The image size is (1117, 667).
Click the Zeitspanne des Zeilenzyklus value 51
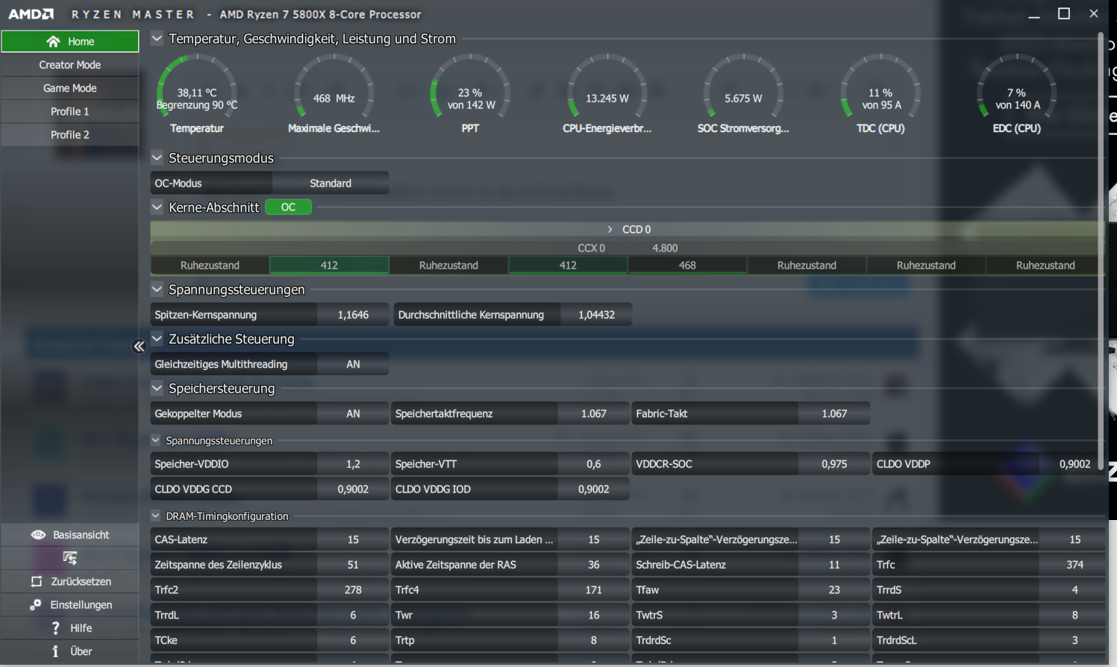coord(353,565)
